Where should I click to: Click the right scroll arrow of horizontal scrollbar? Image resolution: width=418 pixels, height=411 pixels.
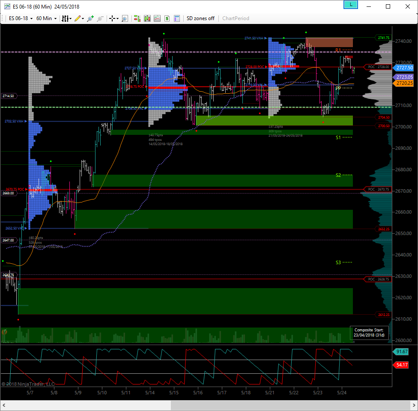click(x=414, y=405)
